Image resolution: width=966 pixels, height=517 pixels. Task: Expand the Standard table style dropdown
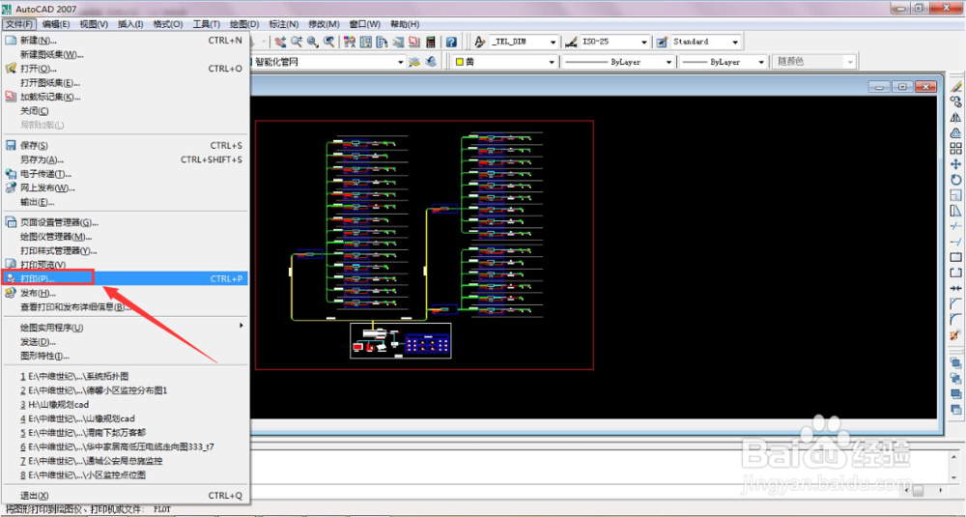pos(735,42)
